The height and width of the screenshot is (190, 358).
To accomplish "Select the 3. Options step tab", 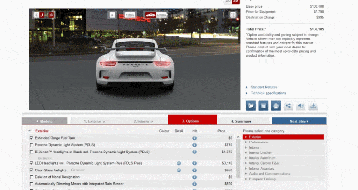I will (x=192, y=120).
